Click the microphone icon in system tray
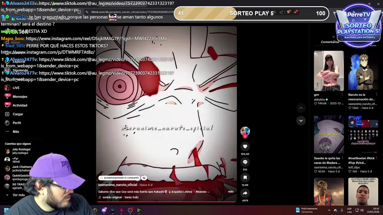The image size is (383, 215). (x=342, y=210)
